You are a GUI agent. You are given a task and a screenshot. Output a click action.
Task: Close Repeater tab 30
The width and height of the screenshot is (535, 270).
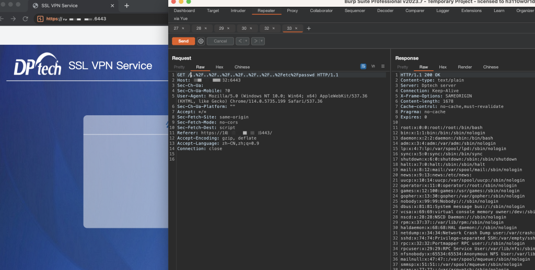click(x=251, y=28)
